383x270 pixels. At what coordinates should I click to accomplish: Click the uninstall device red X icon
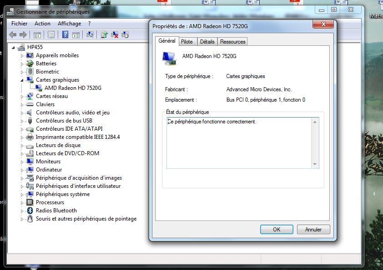115,34
